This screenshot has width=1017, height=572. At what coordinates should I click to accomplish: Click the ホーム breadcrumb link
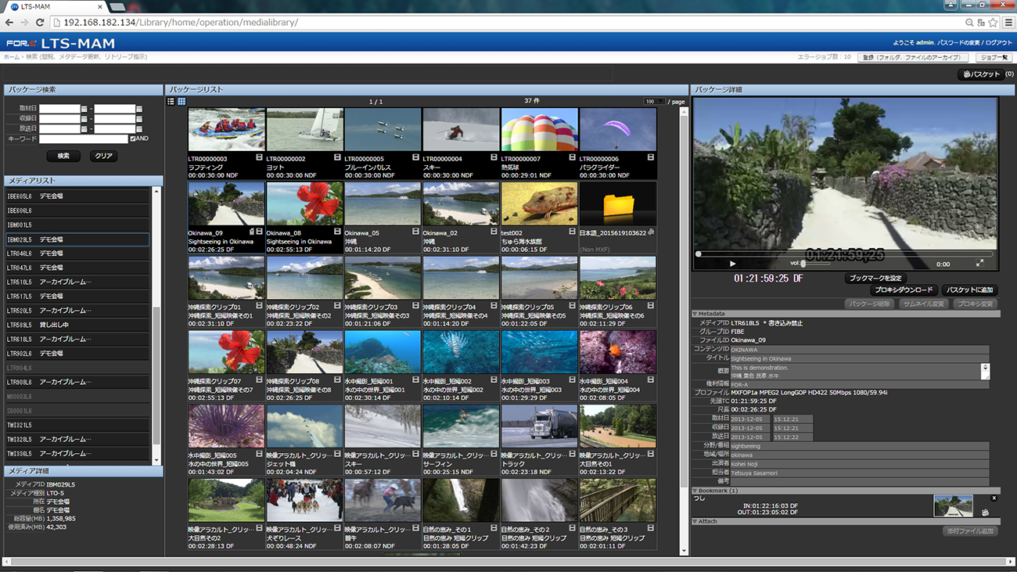[12, 57]
